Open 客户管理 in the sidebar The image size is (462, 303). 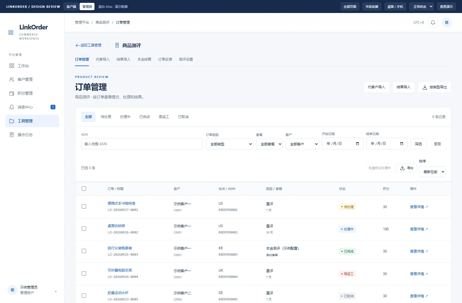coord(32,79)
